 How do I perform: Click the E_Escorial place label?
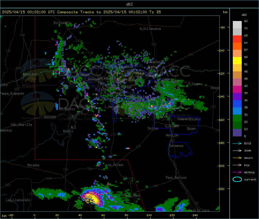(x=106, y=99)
